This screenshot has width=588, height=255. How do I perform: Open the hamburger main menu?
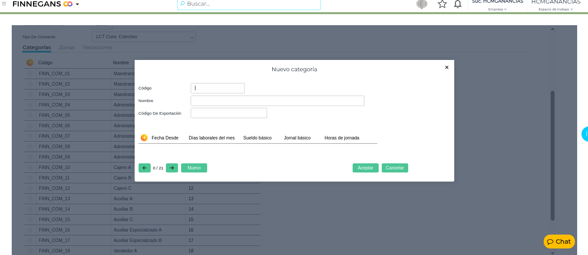[x=4, y=4]
